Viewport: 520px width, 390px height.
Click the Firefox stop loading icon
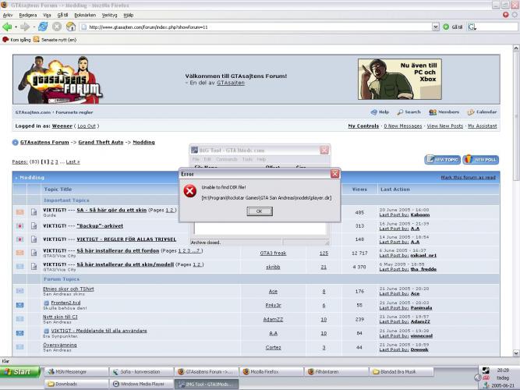coord(58,27)
